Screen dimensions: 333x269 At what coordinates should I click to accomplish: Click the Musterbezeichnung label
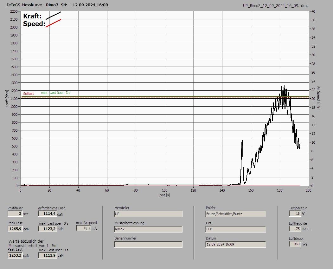(x=129, y=223)
